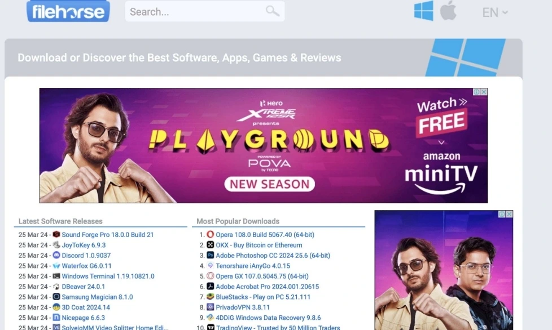Close the sidebar ad with two men
The image size is (552, 330).
click(x=509, y=214)
